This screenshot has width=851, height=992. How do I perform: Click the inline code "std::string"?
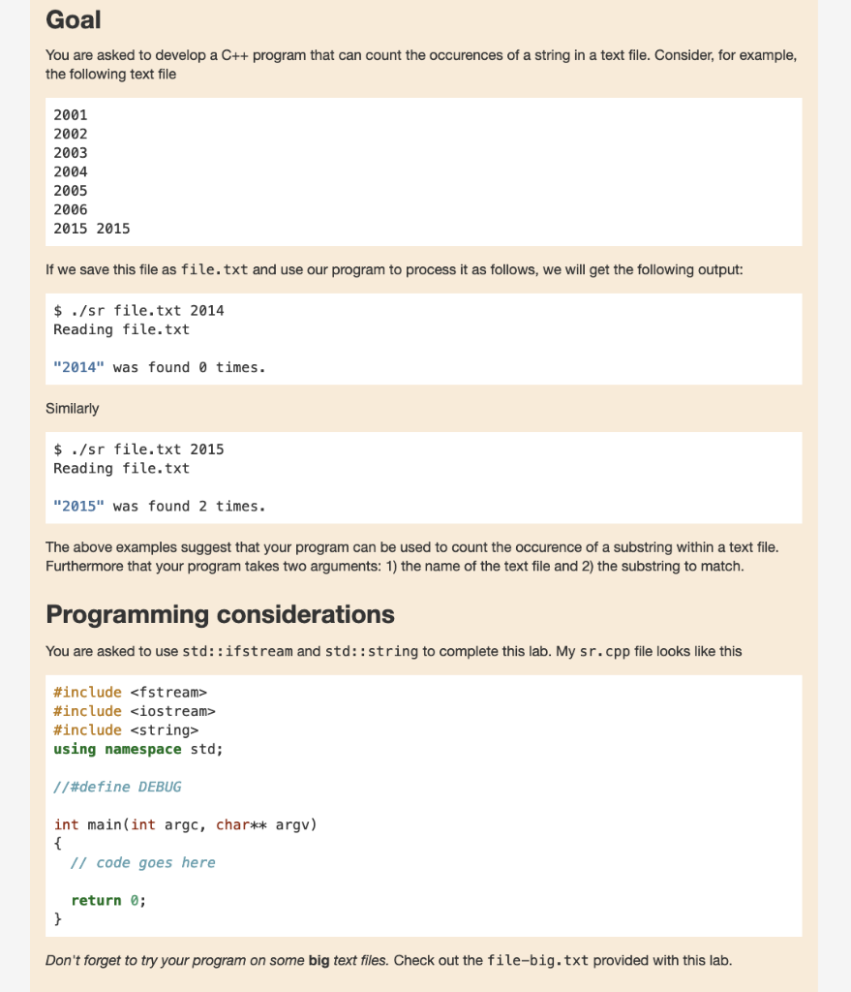click(x=372, y=652)
